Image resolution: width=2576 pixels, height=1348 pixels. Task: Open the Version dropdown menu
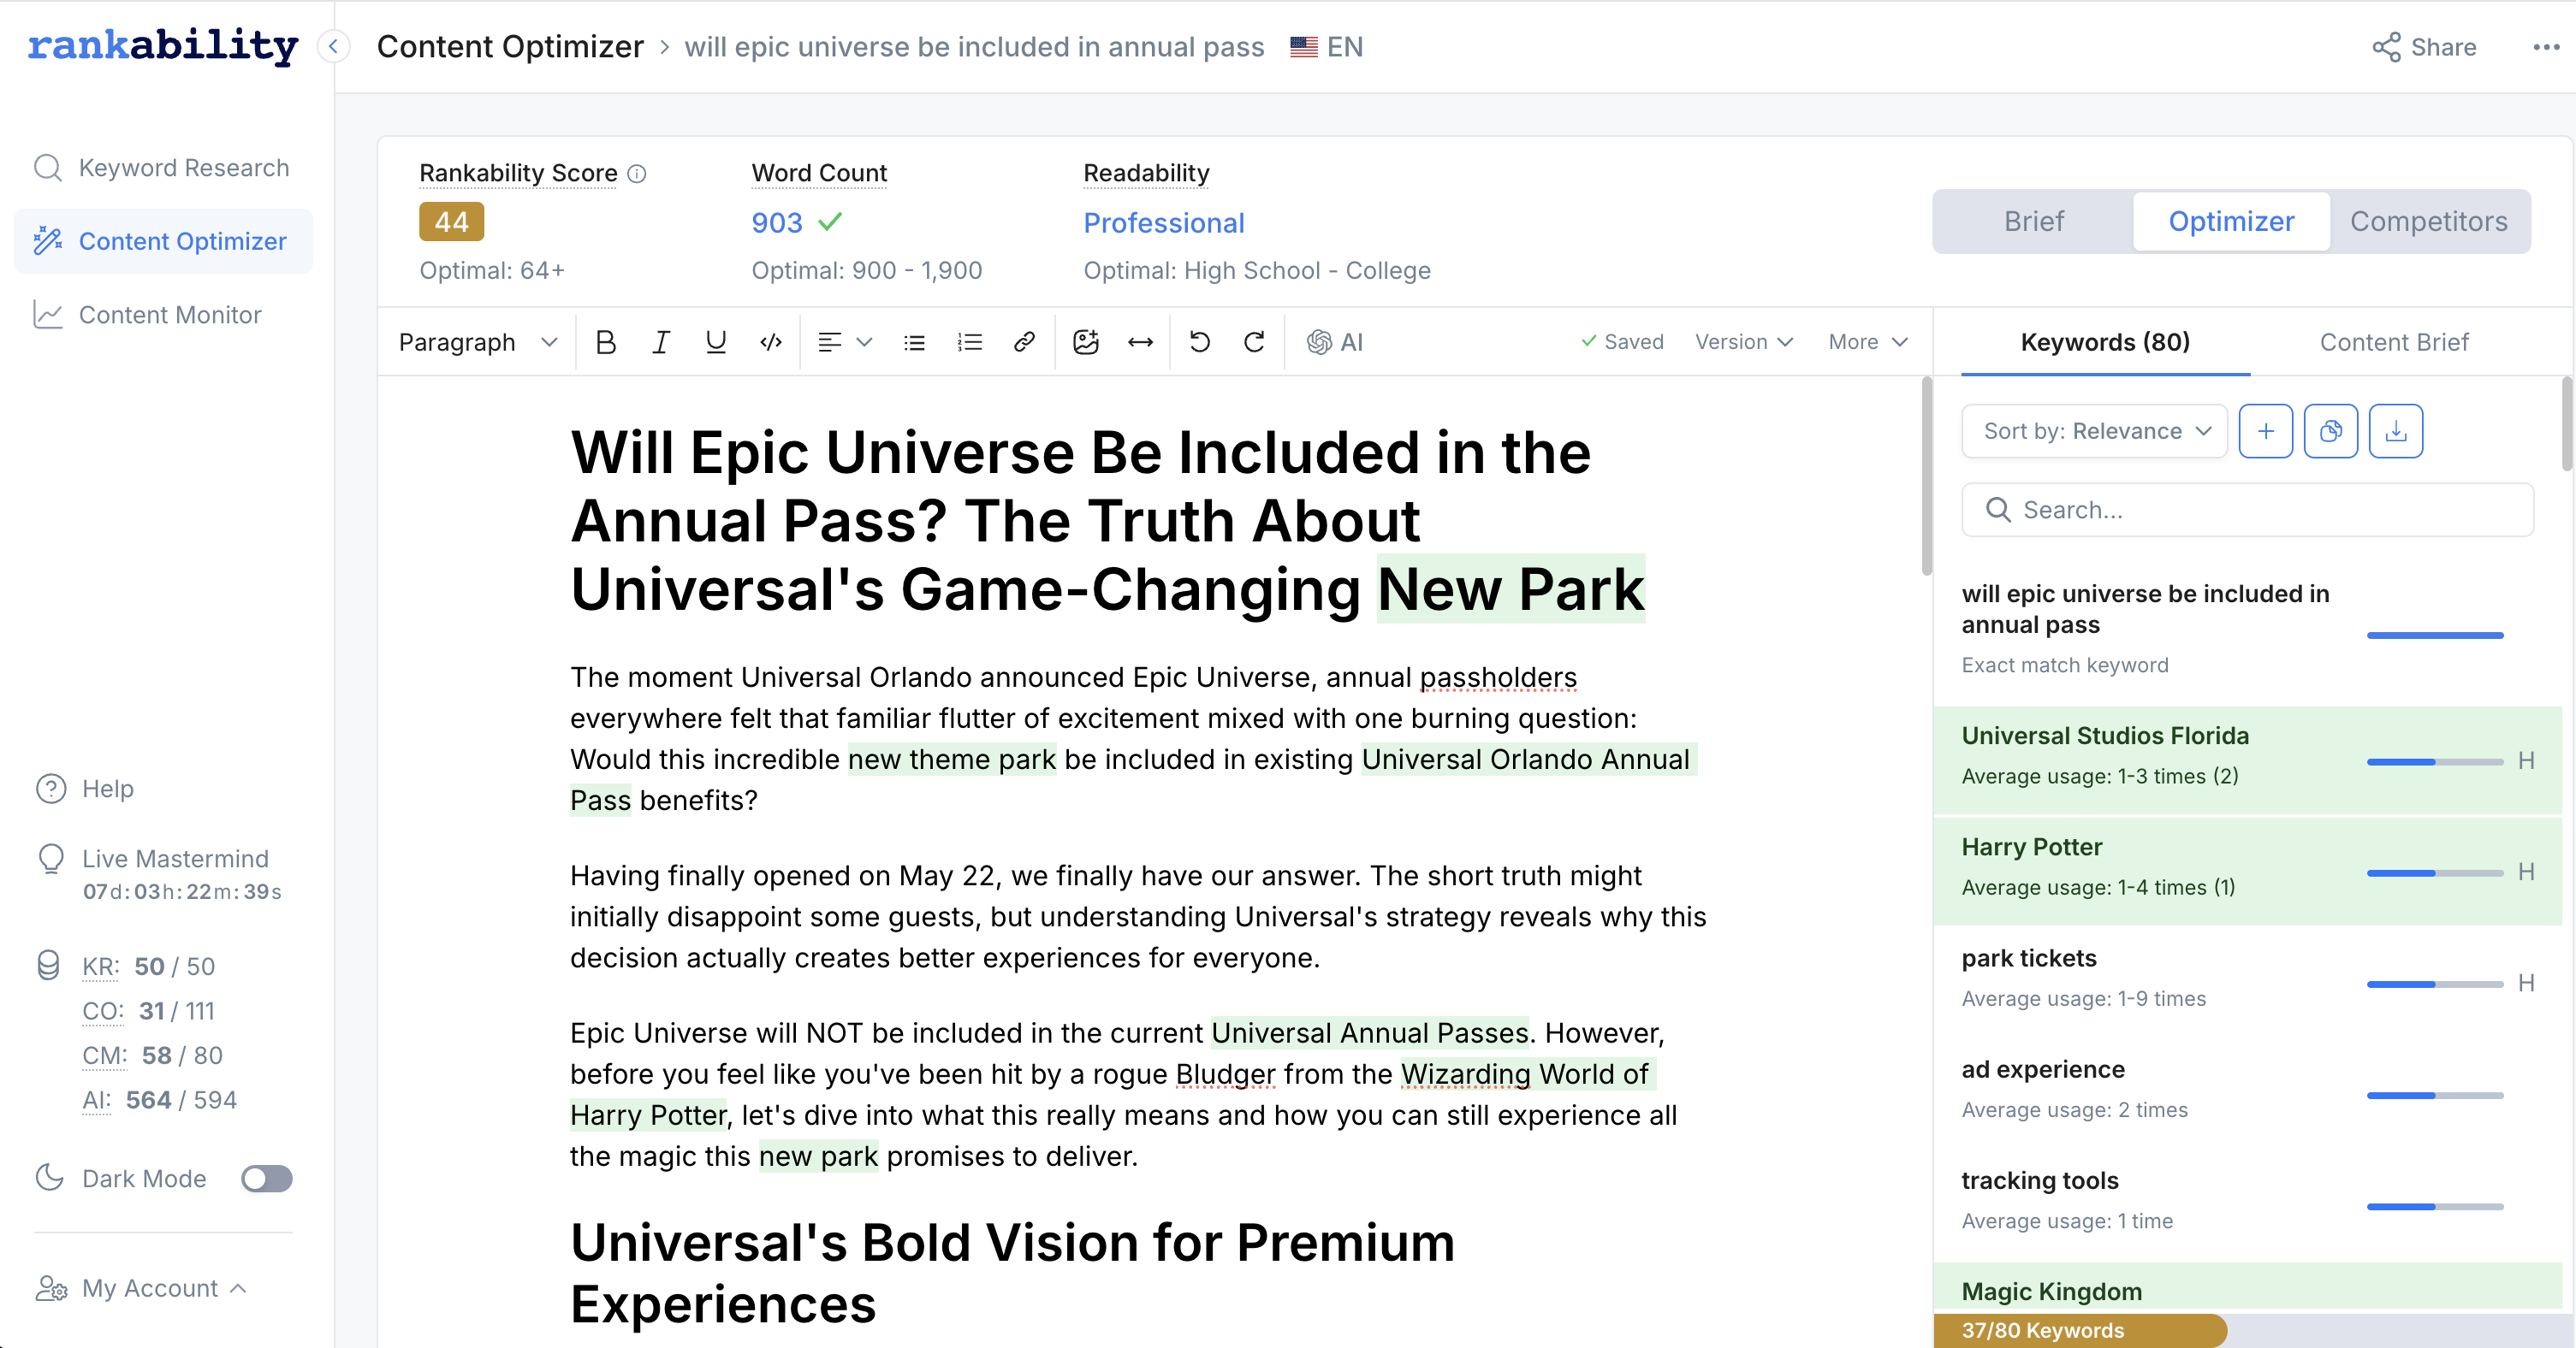pyautogui.click(x=1743, y=342)
